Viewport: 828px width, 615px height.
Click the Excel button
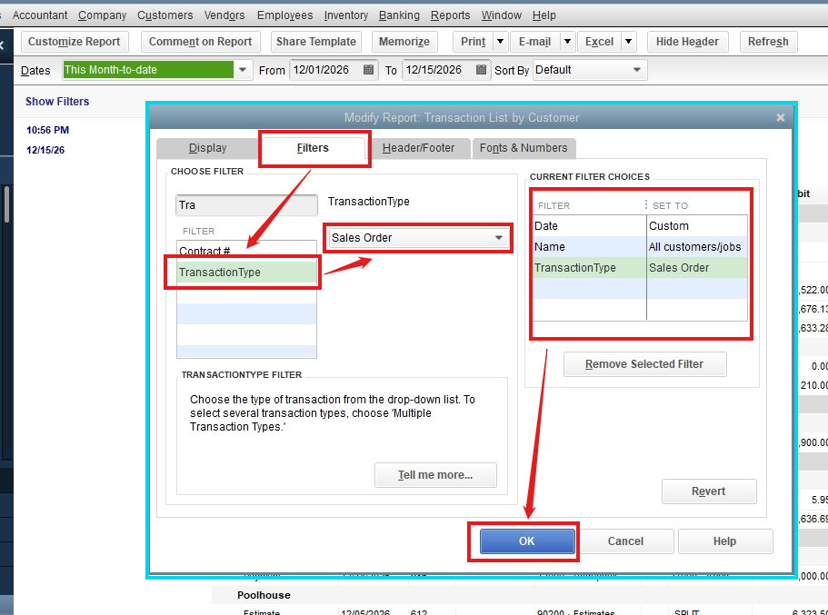[x=599, y=42]
